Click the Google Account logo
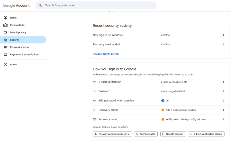The image size is (230, 141). (16, 5)
